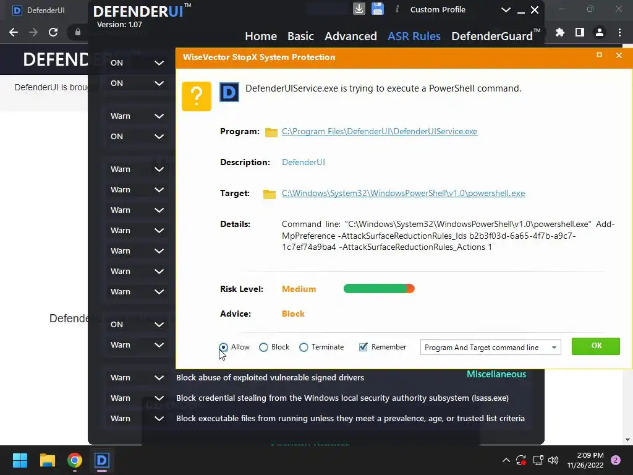Click the DefenderUI description link
The height and width of the screenshot is (475, 633).
tap(303, 163)
